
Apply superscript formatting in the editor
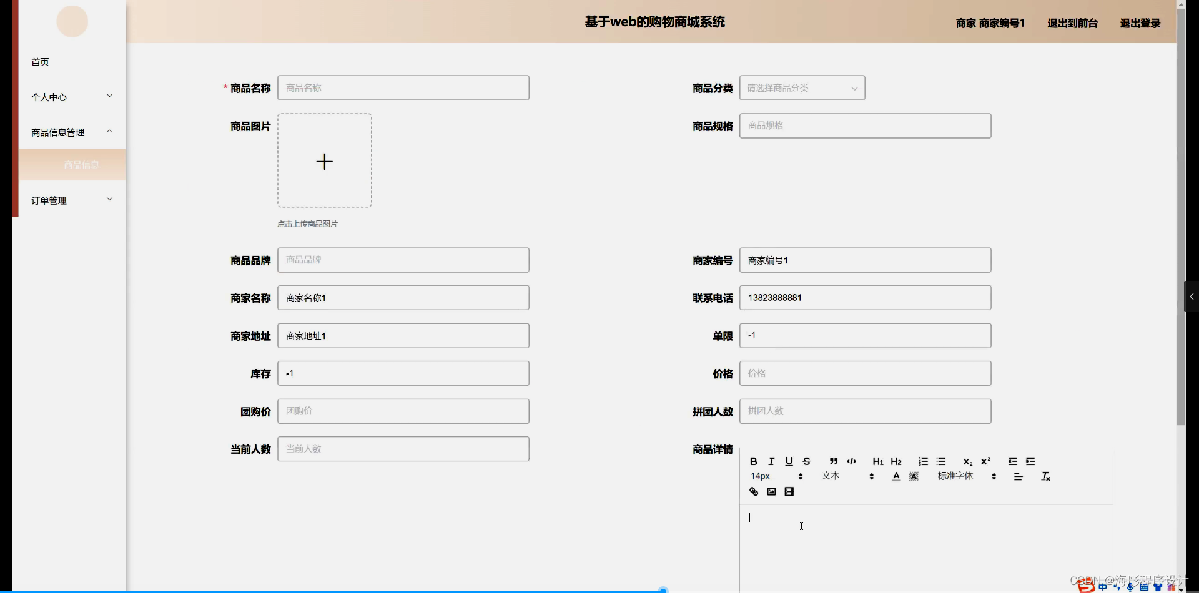[986, 461]
